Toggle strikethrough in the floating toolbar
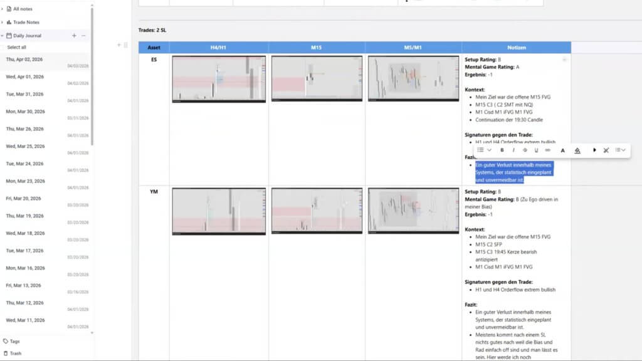This screenshot has height=361, width=642. coord(525,150)
